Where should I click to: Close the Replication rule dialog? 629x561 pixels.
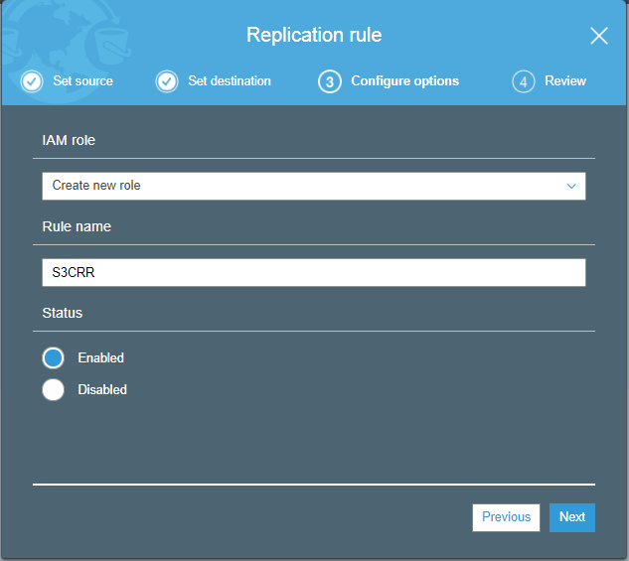[599, 36]
